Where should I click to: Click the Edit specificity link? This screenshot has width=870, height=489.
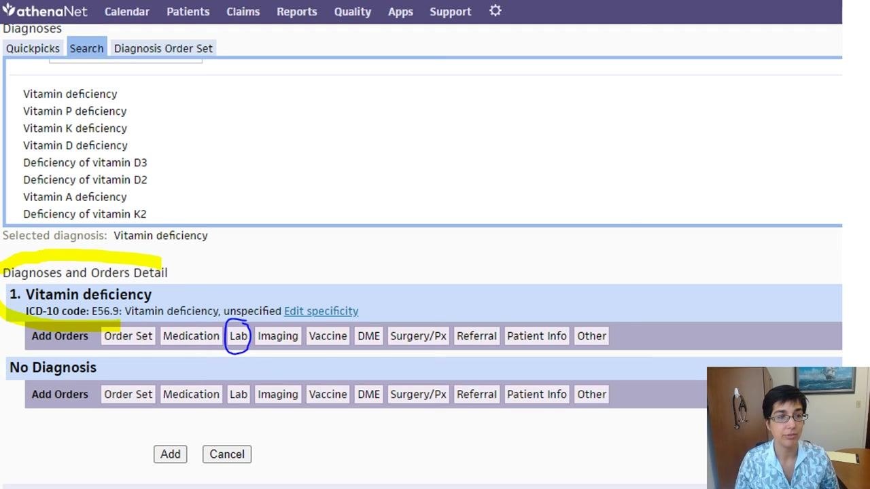point(321,311)
